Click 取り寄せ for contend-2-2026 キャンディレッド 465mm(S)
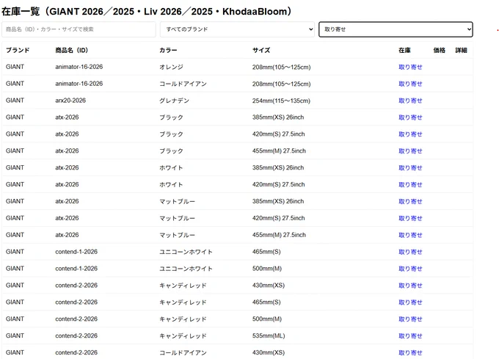499x359 pixels. (x=410, y=302)
